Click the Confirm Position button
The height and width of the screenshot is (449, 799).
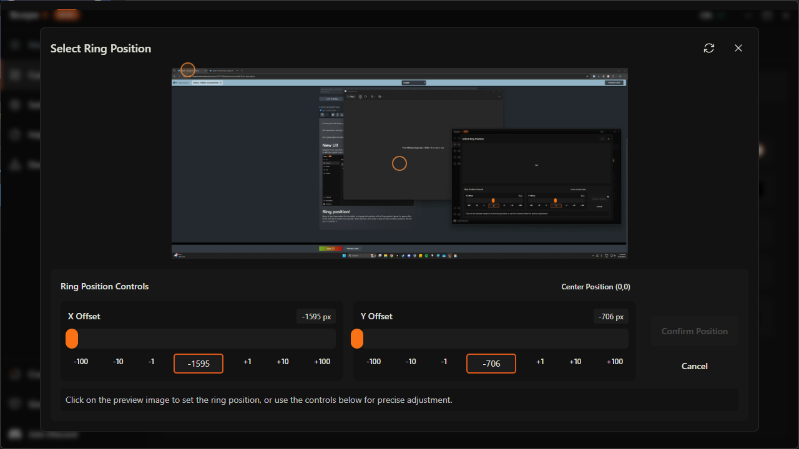pos(694,331)
